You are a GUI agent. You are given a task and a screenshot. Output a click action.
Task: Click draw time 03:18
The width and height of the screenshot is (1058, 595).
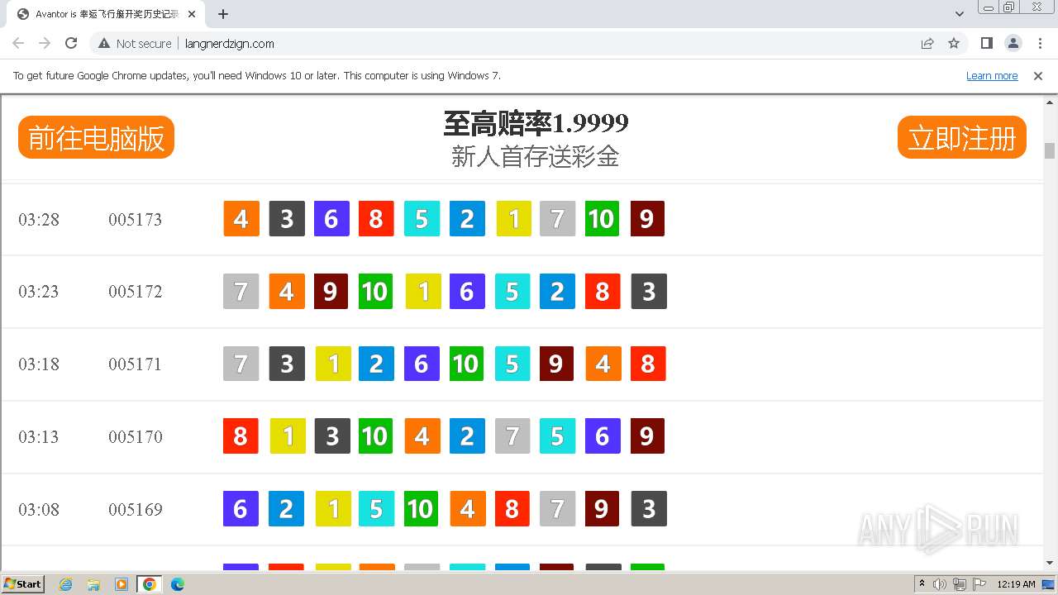39,364
